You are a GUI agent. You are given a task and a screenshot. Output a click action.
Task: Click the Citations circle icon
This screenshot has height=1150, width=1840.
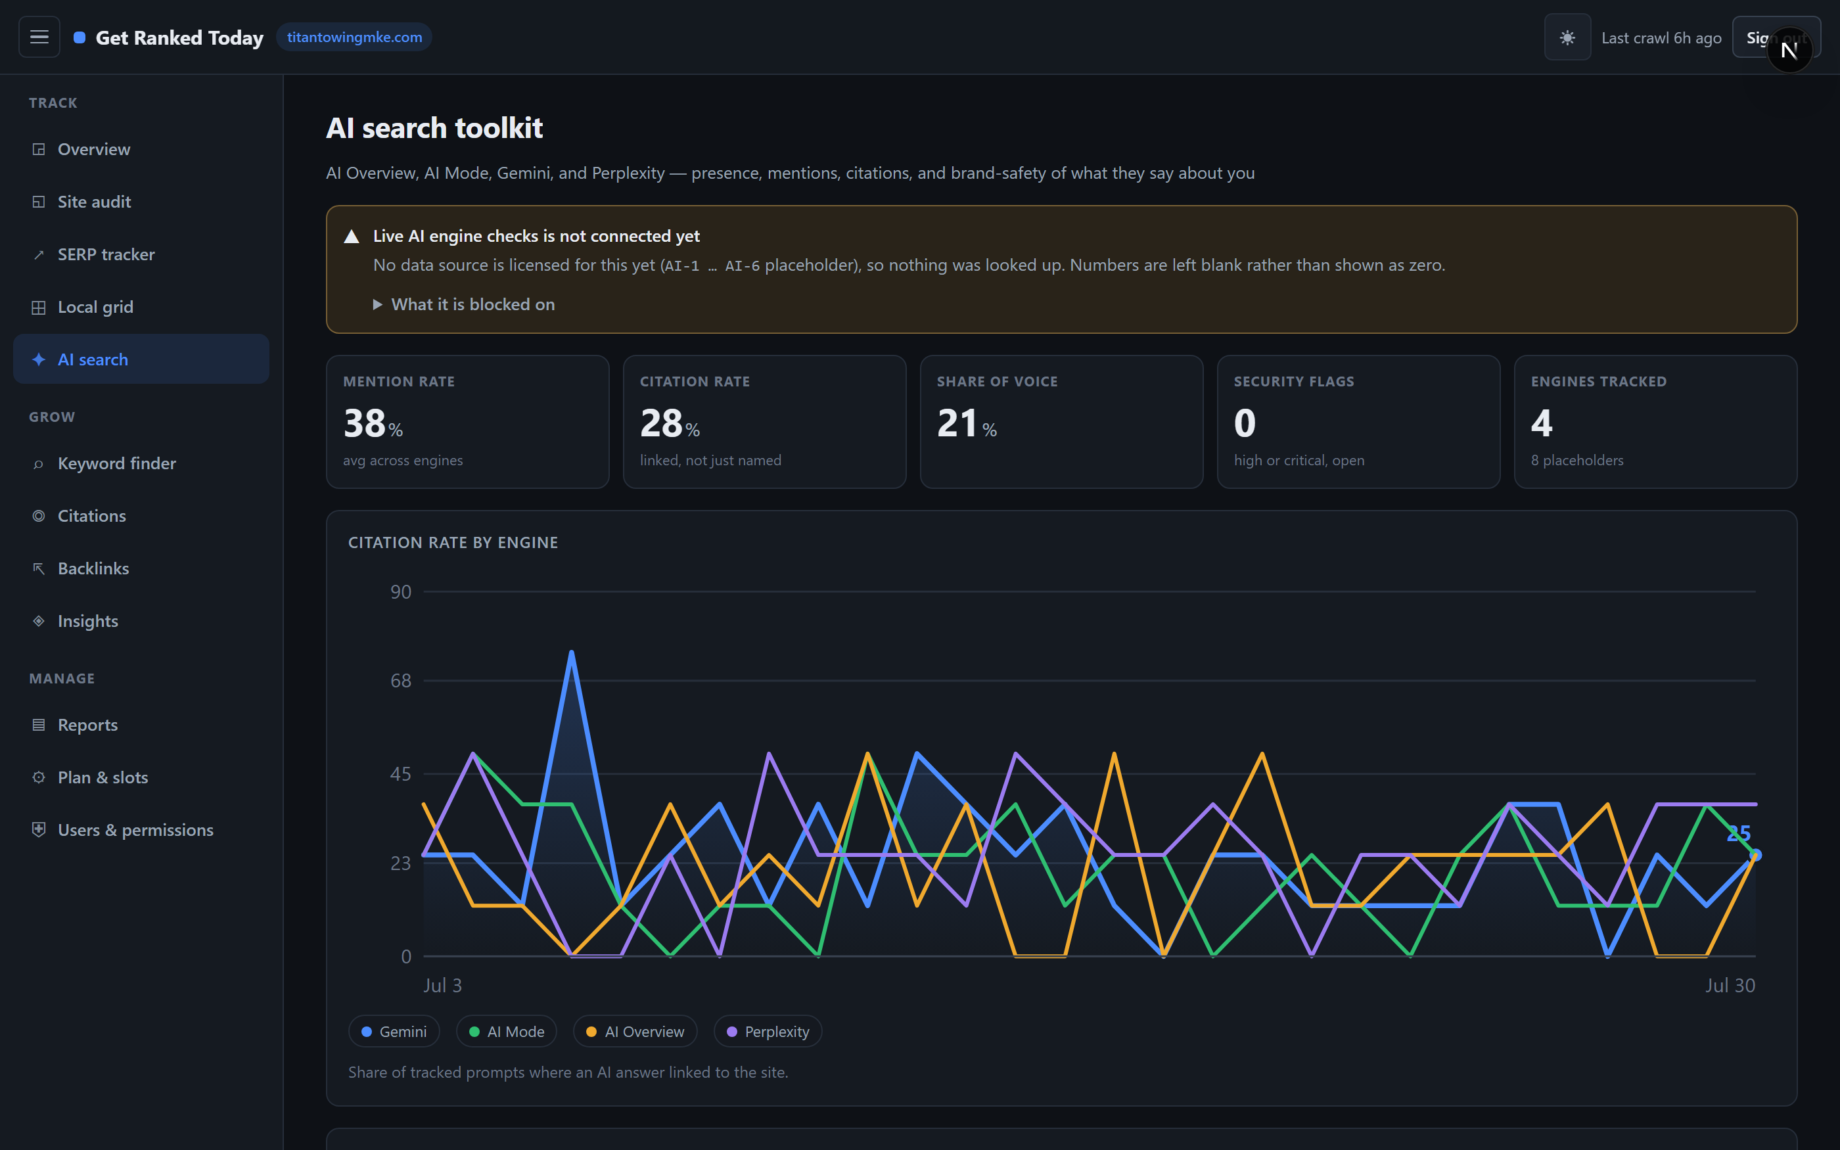[39, 516]
